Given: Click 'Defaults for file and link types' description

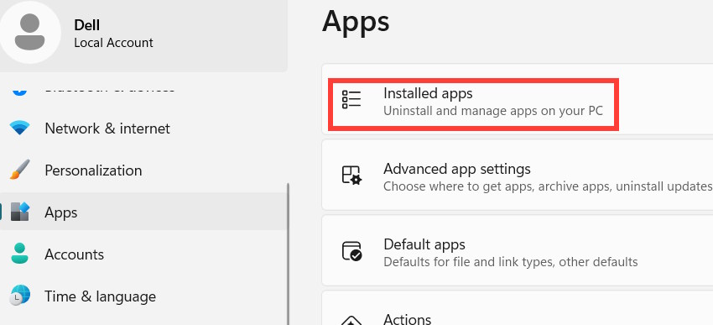Looking at the screenshot, I should pyautogui.click(x=511, y=262).
